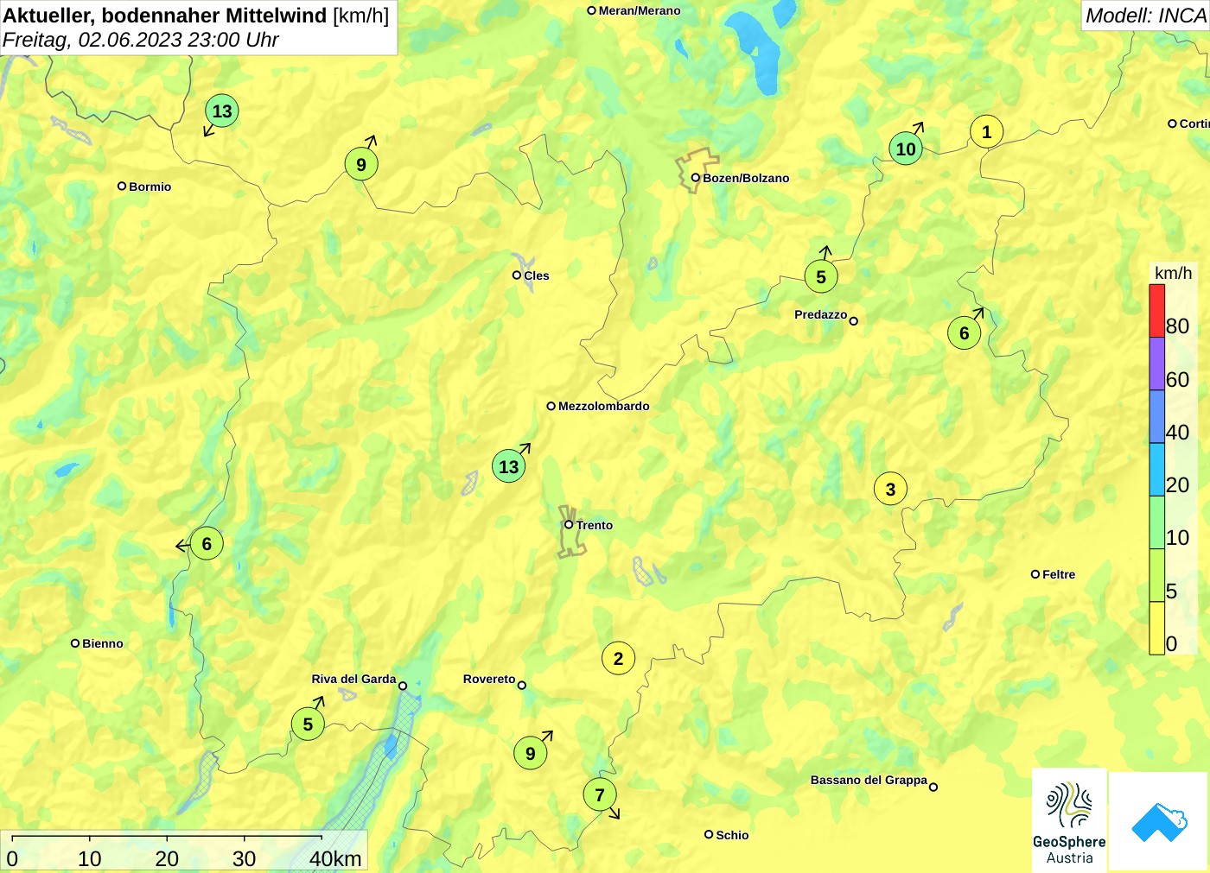Click the Feltre city point

coord(1035,574)
